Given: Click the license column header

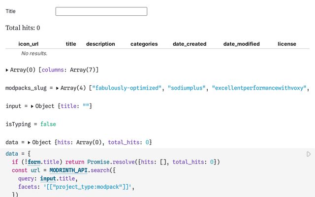Looking at the screenshot, I should click(x=286, y=44).
